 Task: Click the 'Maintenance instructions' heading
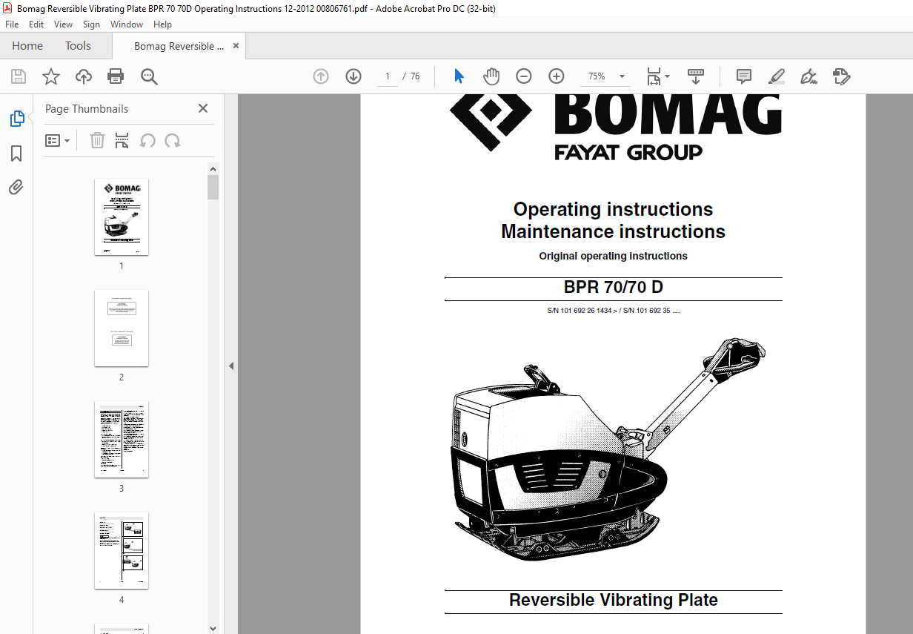614,231
